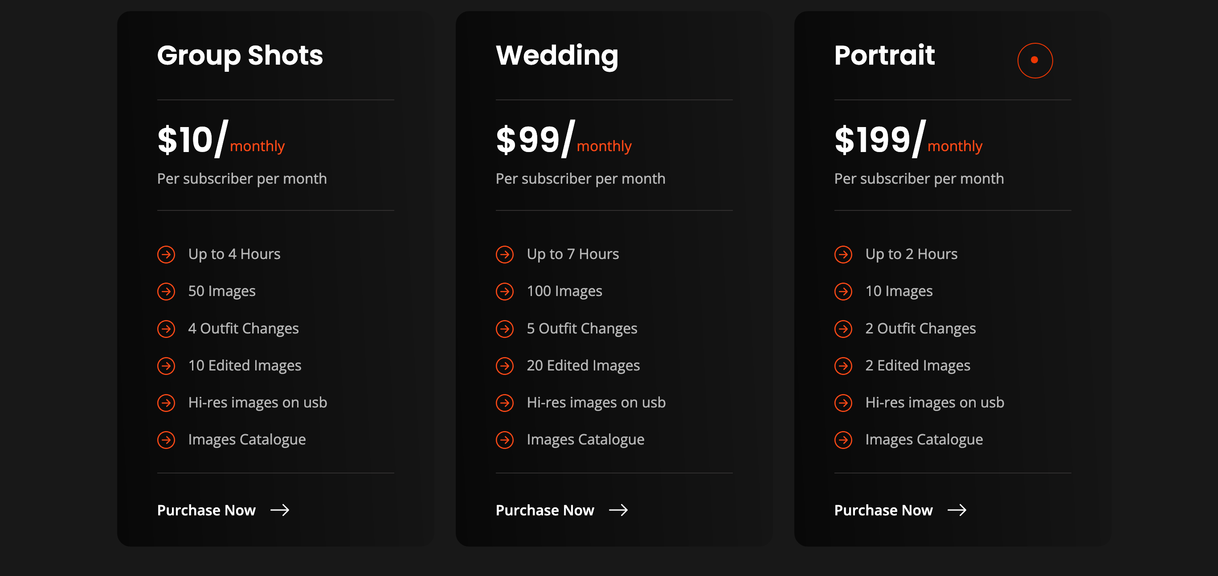Click arrow icon next to 50 Images
This screenshot has height=576, width=1218.
pyautogui.click(x=166, y=291)
